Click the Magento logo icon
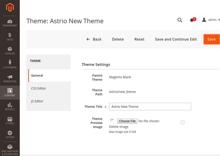 [x=10, y=7]
